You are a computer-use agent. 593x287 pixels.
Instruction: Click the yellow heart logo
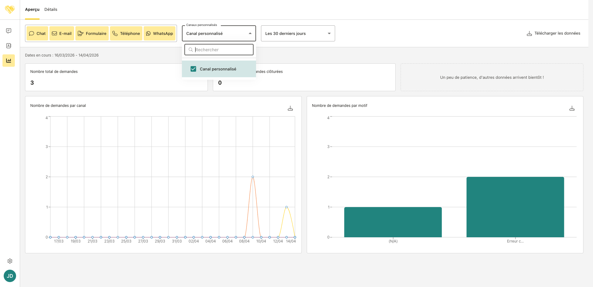pos(10,10)
